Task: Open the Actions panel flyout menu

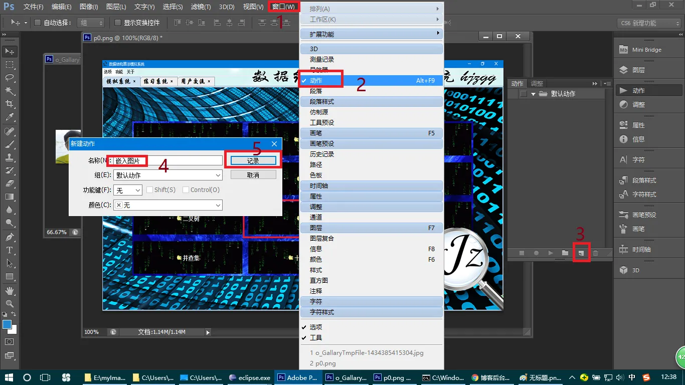Action: pos(607,84)
